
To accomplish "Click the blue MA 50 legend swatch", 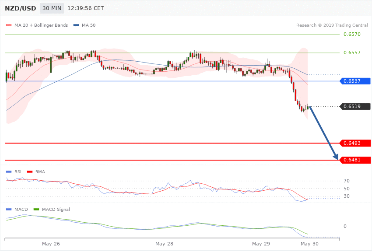I will (76, 25).
